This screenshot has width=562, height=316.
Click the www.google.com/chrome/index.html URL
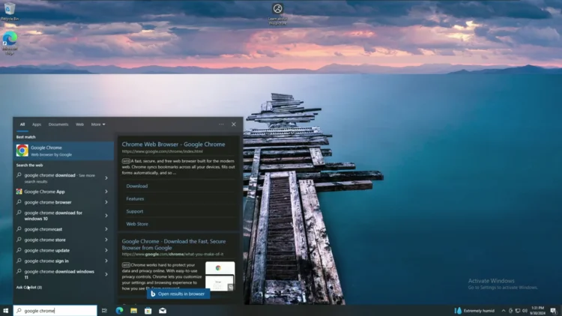[163, 151]
